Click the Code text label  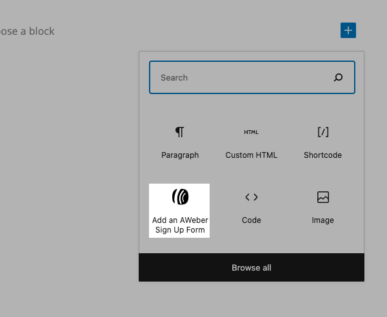[251, 220]
